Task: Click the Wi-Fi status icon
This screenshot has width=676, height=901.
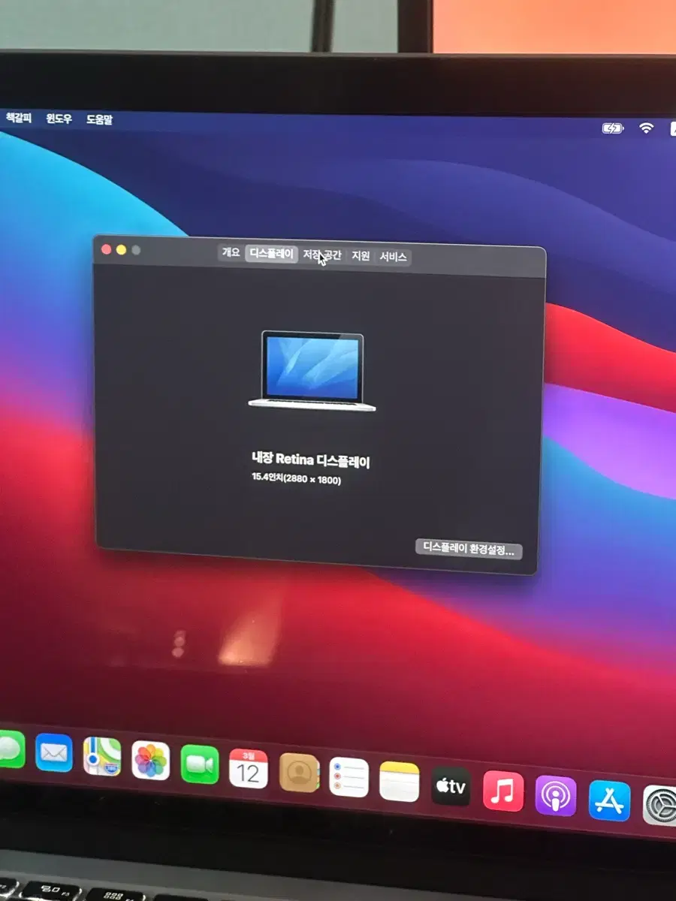Action: (646, 128)
